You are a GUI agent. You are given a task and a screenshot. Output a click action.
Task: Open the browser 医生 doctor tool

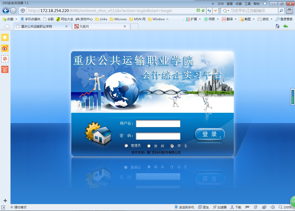point(205,207)
